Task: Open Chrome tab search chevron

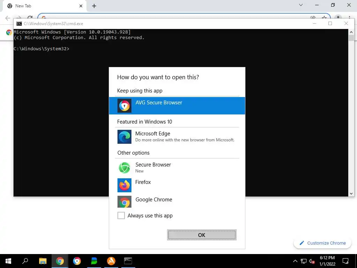Action: click(x=301, y=5)
